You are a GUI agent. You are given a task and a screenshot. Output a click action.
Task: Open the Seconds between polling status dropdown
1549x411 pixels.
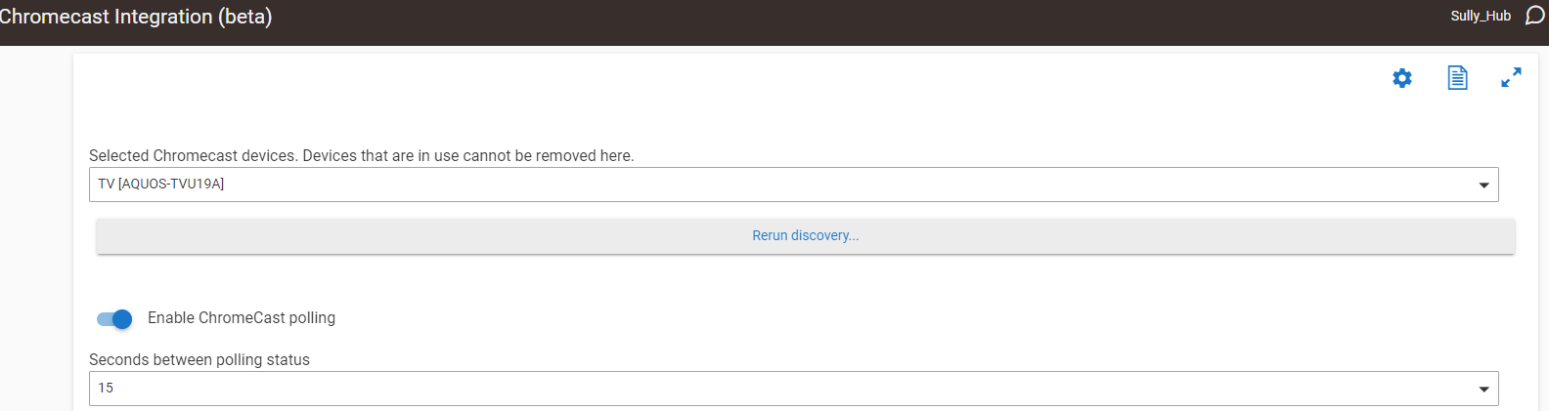pyautogui.click(x=782, y=389)
